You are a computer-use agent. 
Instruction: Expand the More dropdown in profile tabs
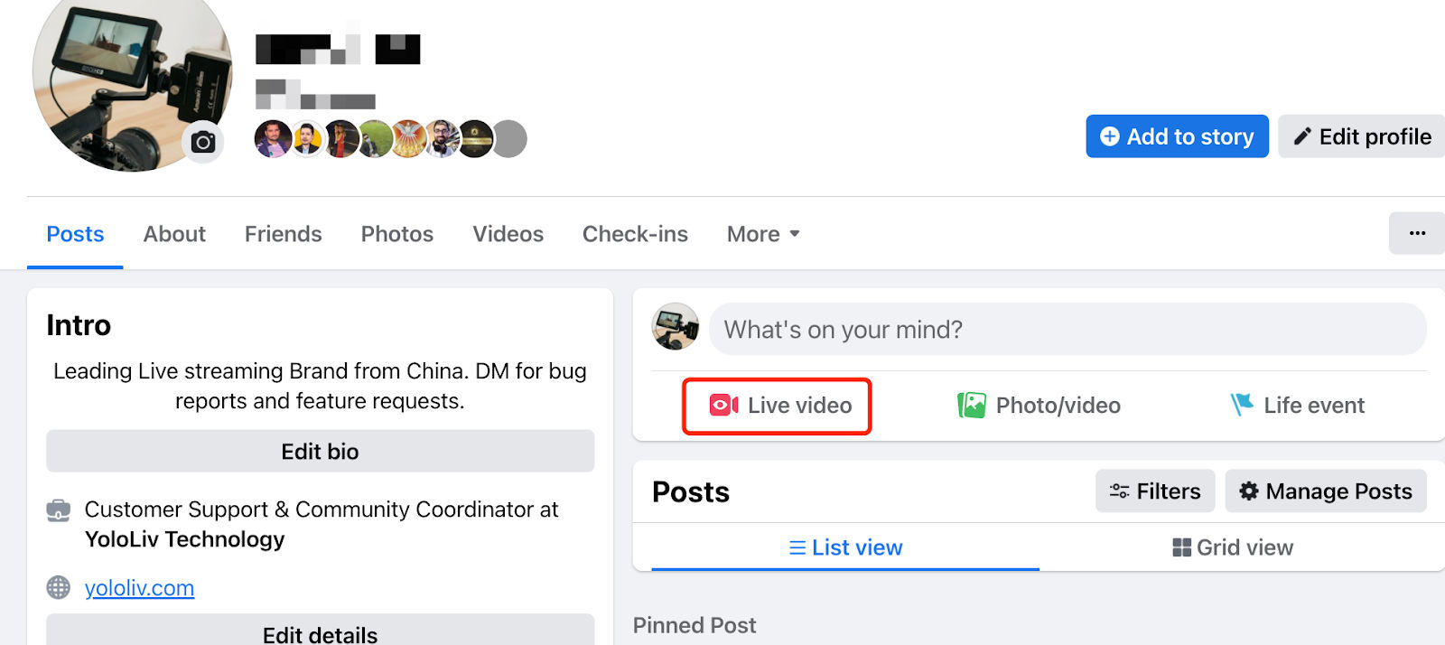click(763, 234)
